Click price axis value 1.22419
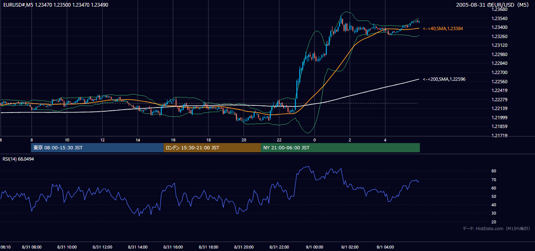 (499, 90)
